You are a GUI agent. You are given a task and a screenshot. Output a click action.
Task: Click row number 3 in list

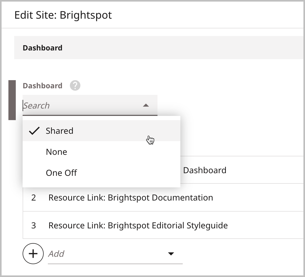coord(33,225)
